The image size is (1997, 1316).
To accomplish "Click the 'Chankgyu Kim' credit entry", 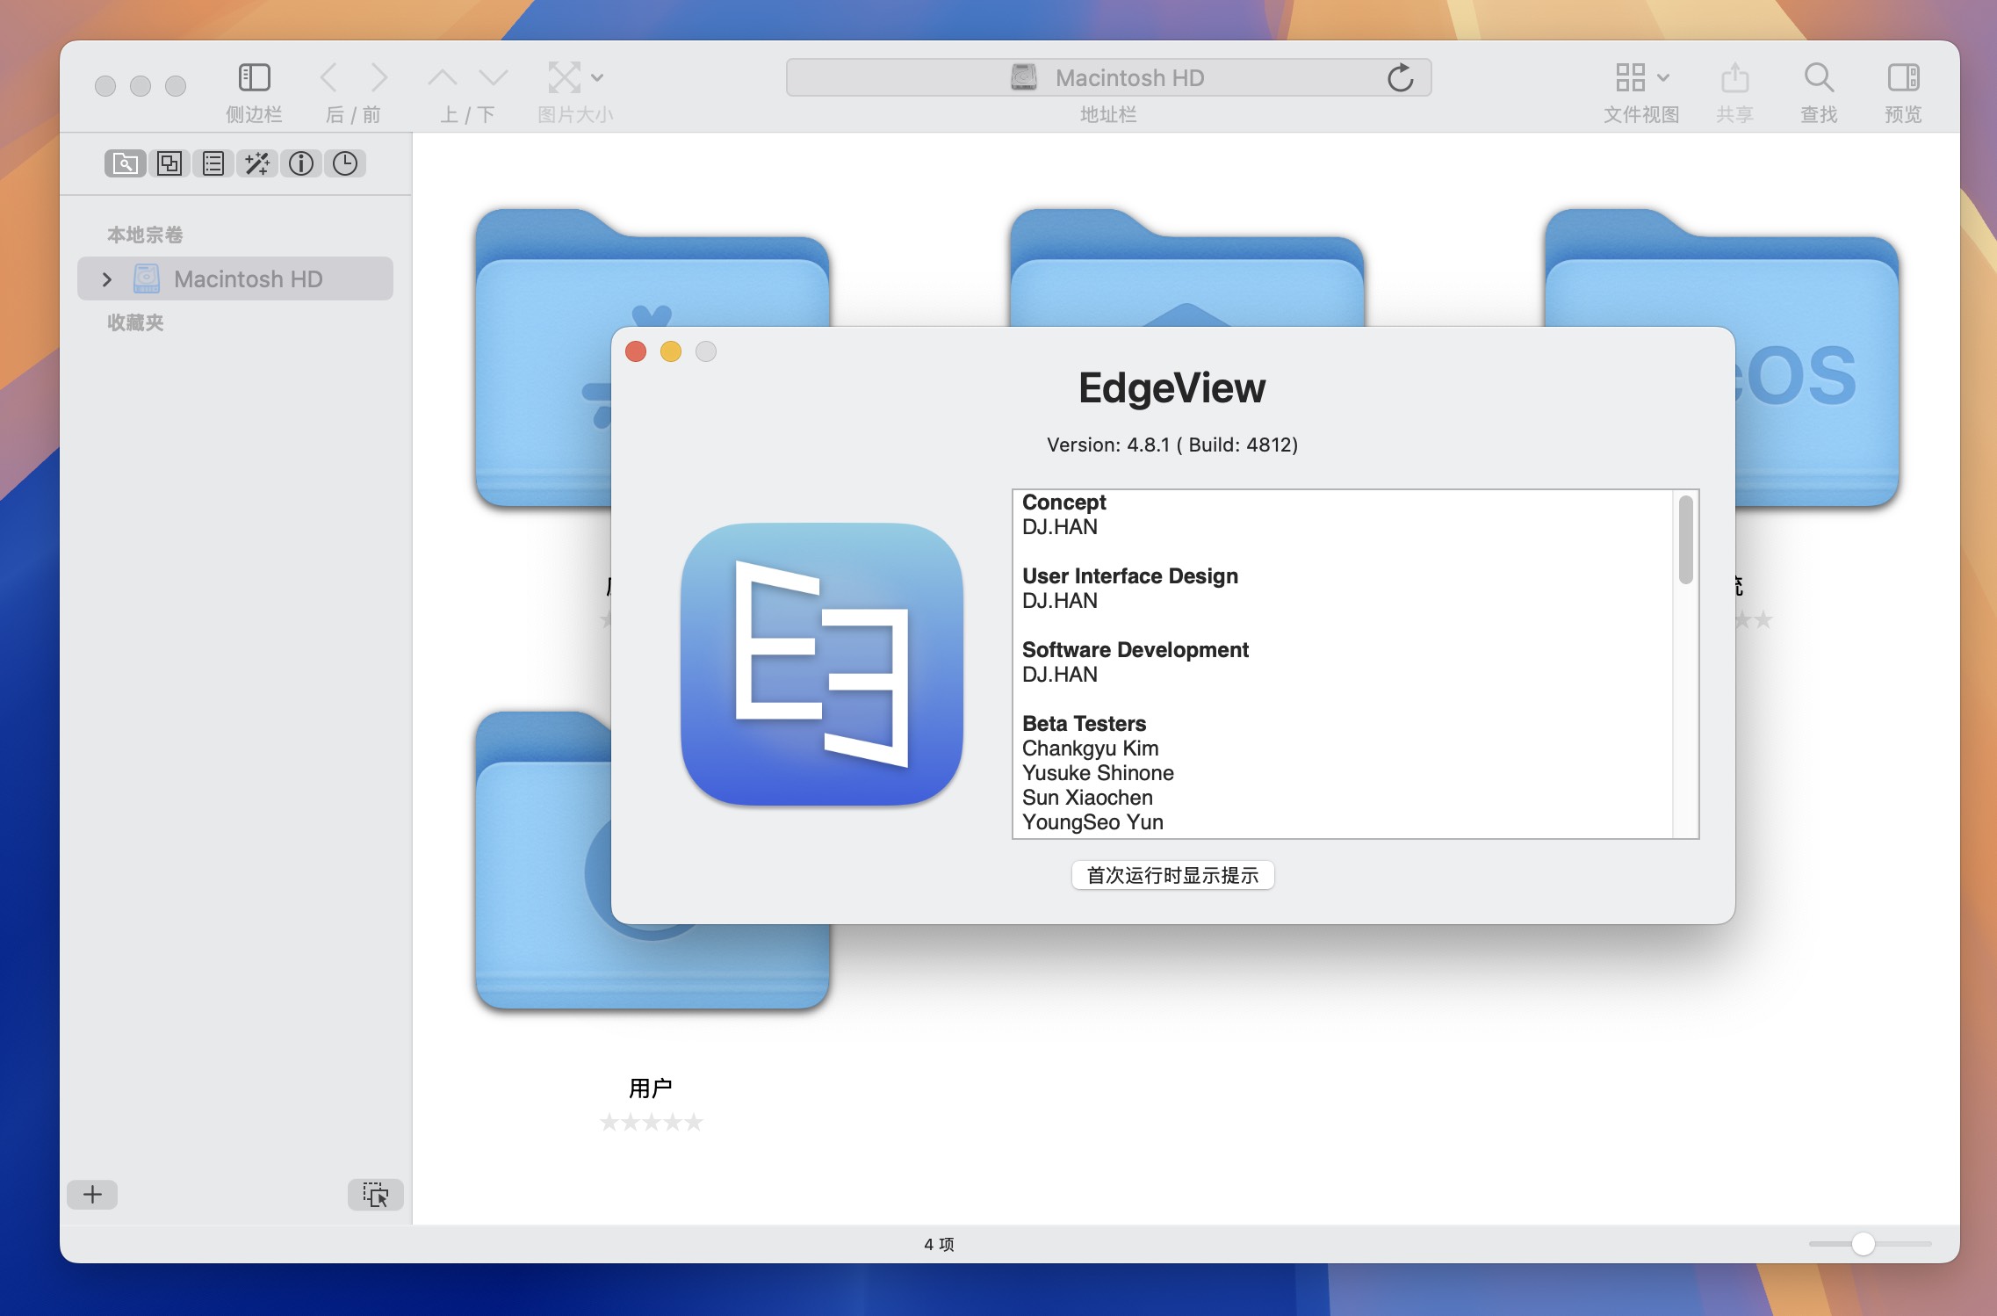I will click(x=1090, y=748).
